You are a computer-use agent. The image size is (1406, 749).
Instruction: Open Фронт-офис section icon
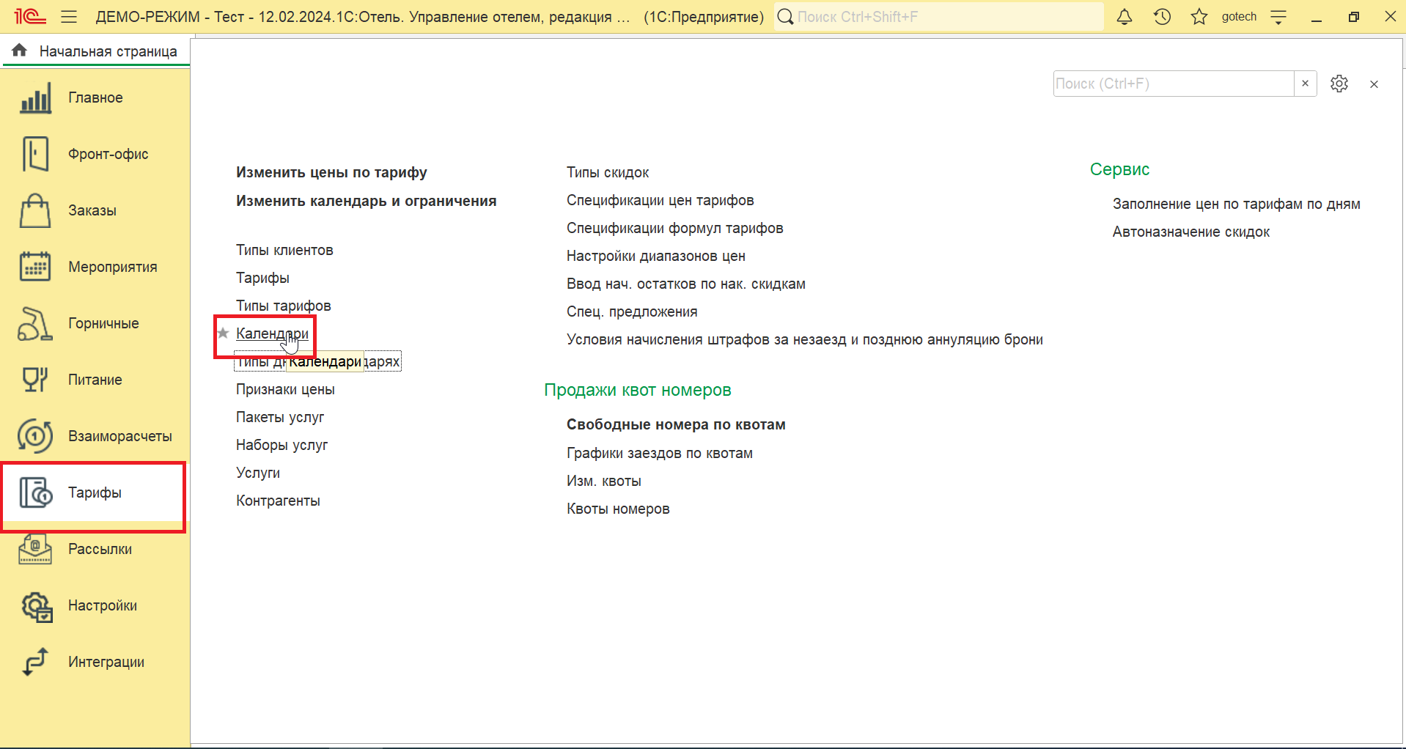click(35, 154)
